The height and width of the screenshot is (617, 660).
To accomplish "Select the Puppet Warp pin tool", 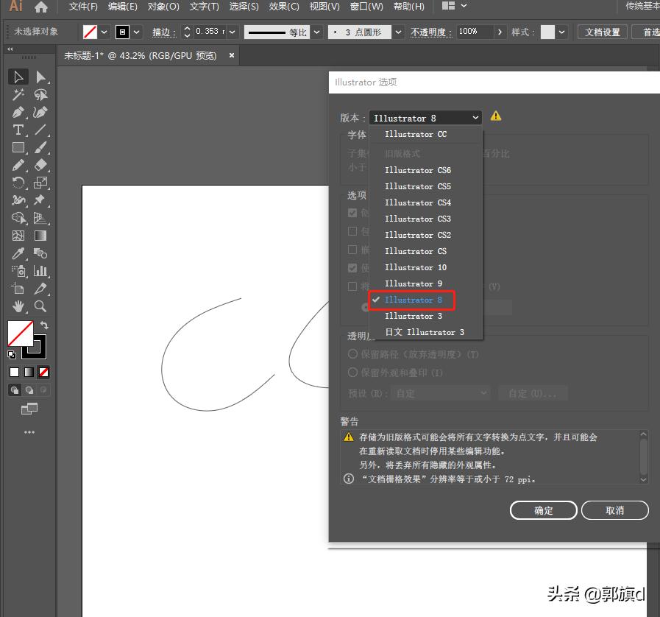I will pyautogui.click(x=40, y=200).
